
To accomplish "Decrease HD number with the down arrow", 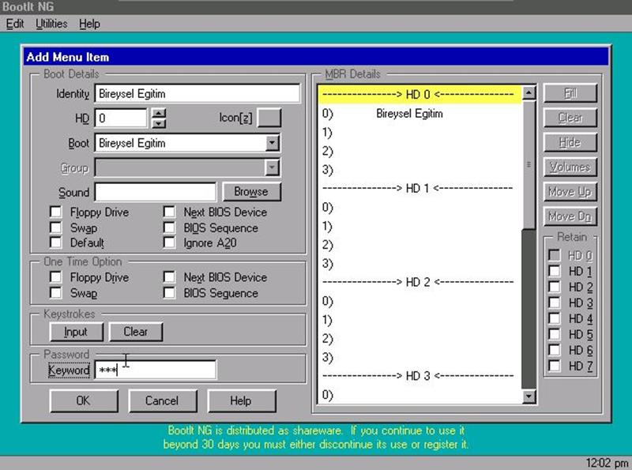I will point(160,123).
